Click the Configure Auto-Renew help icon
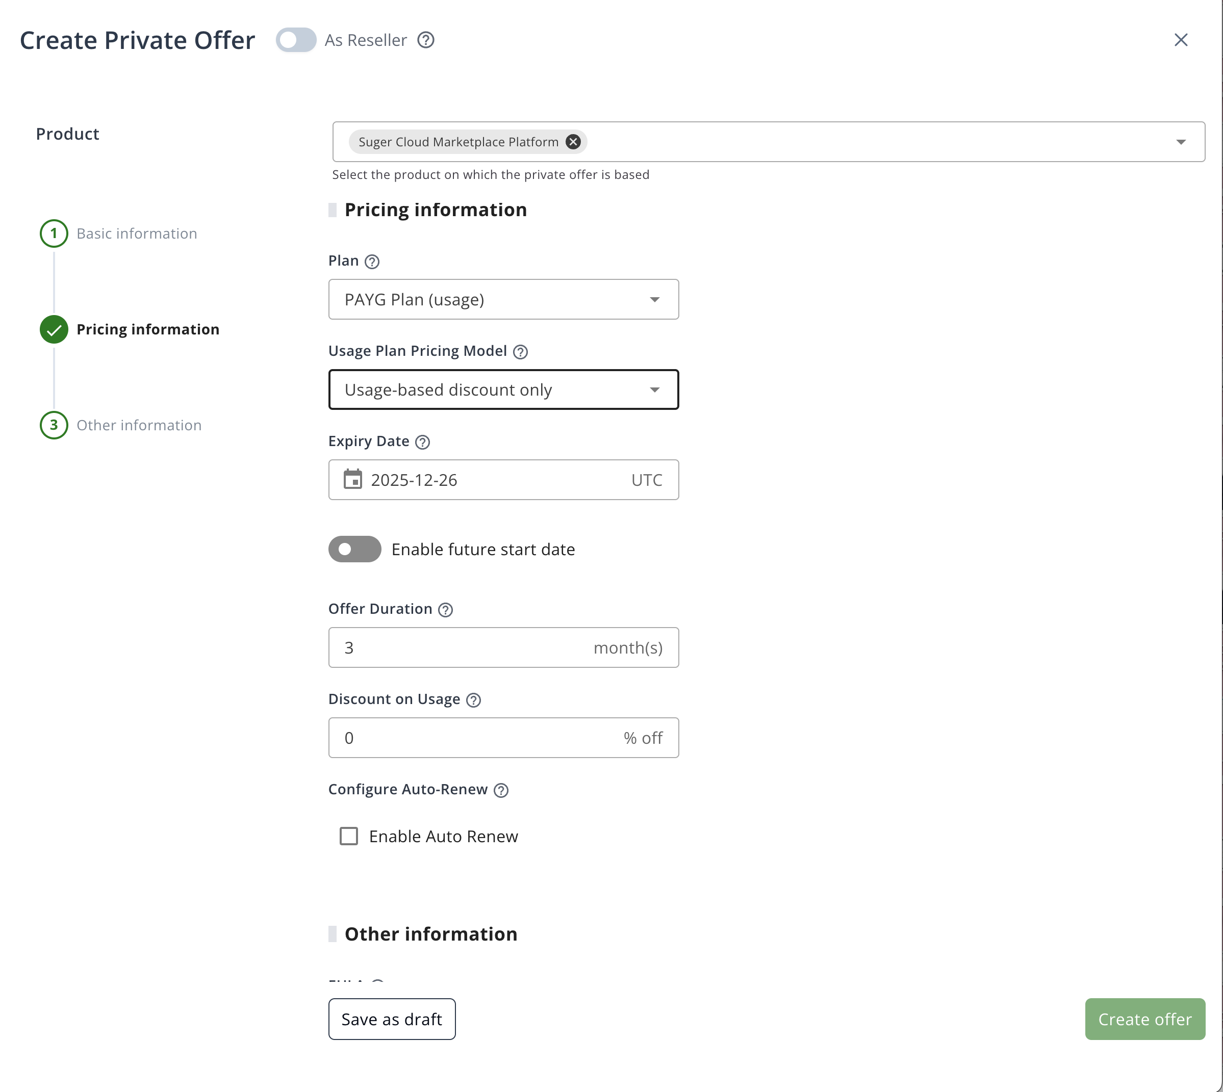 [502, 791]
